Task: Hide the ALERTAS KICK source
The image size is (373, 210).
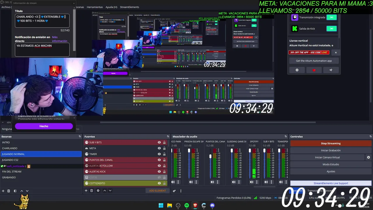Action: pos(159,171)
